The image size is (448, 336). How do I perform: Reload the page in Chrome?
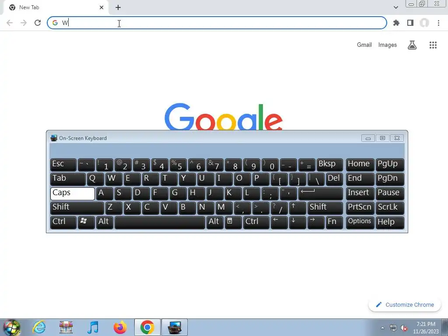click(x=38, y=23)
